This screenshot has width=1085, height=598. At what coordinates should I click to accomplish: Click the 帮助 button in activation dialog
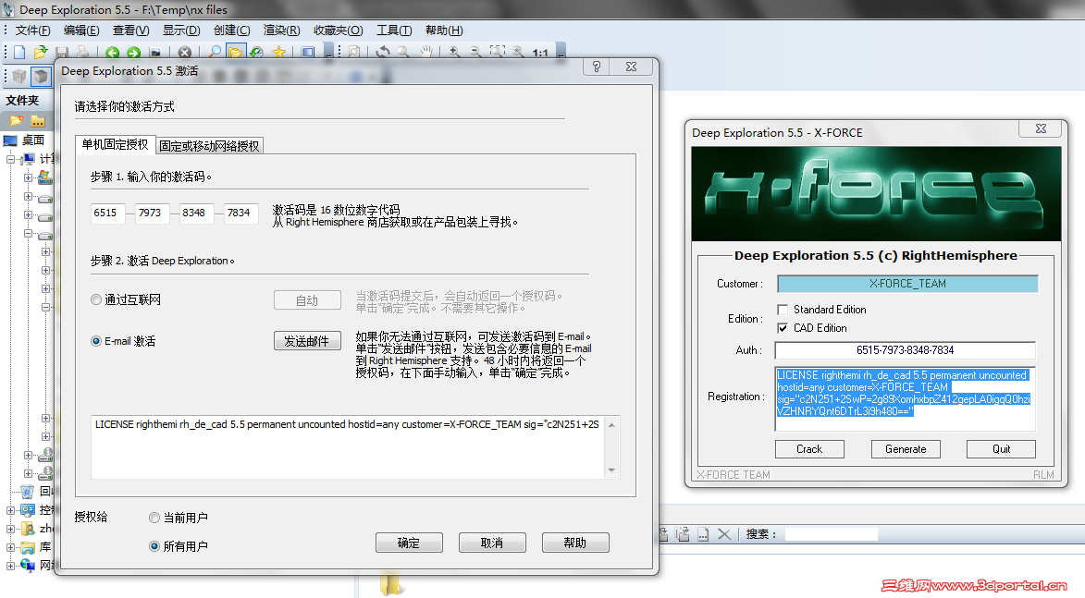click(575, 543)
